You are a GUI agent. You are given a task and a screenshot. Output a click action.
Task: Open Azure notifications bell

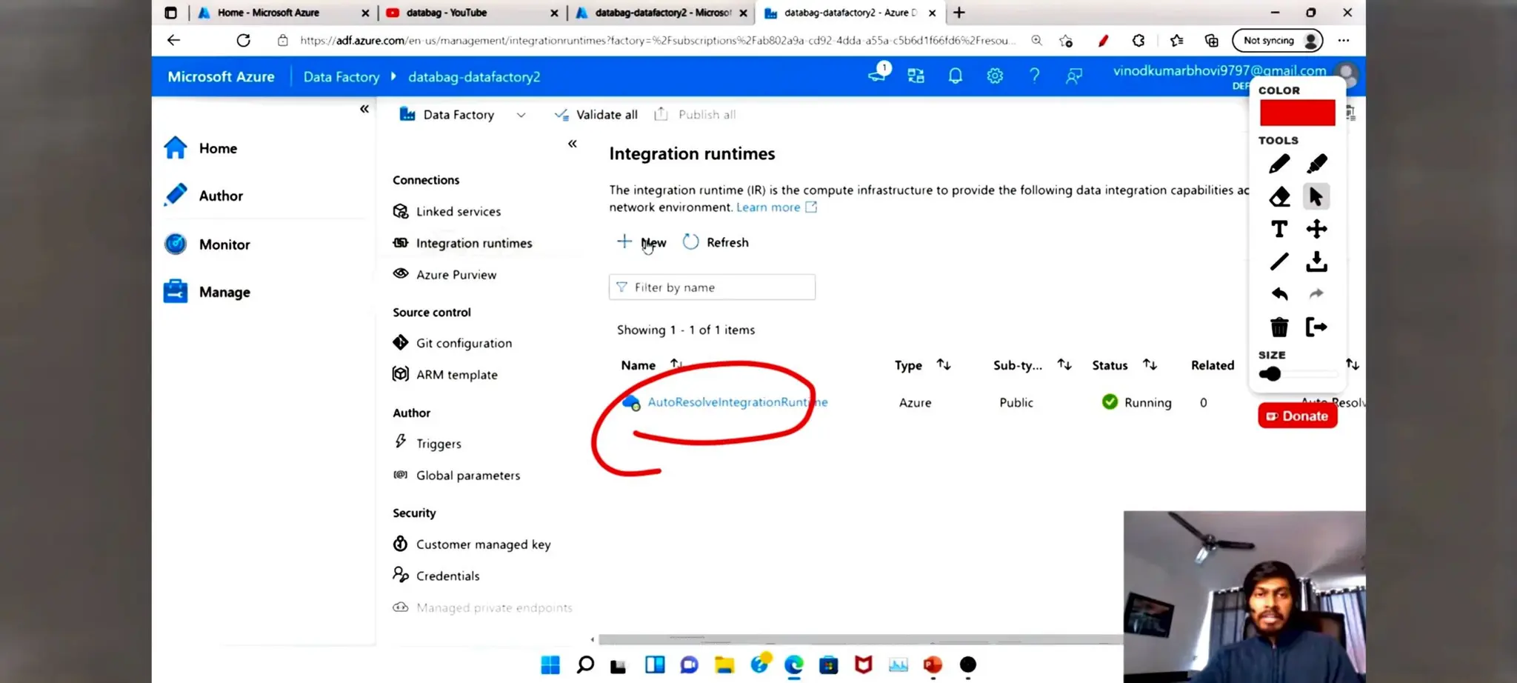click(x=956, y=76)
